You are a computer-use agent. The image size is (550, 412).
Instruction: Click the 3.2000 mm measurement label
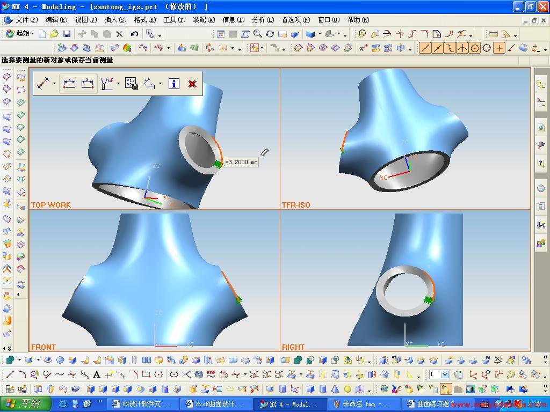click(241, 162)
